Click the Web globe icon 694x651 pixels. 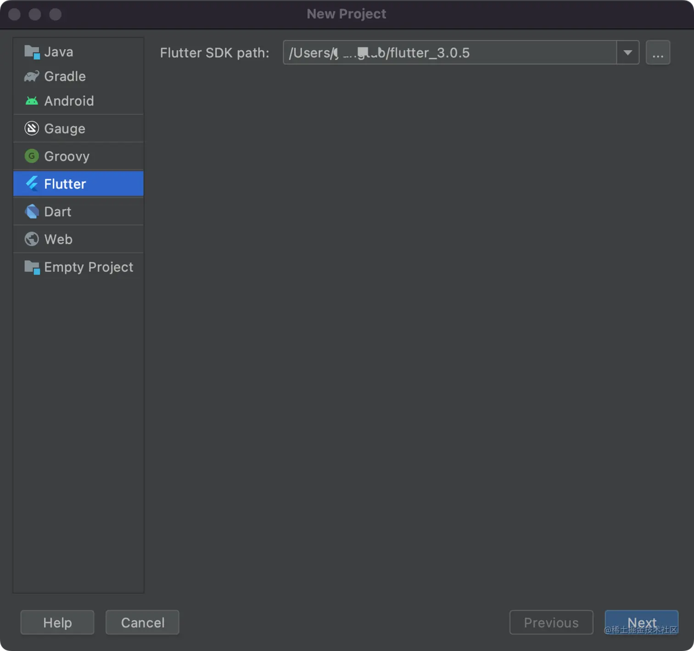point(32,239)
